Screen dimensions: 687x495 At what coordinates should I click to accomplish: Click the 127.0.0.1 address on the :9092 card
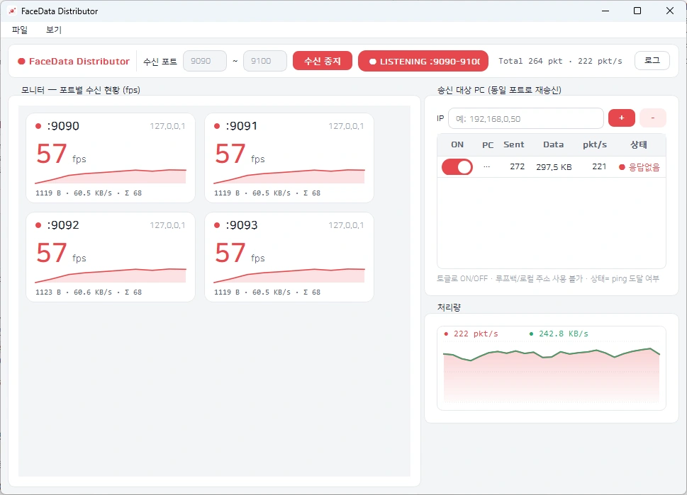(x=167, y=225)
